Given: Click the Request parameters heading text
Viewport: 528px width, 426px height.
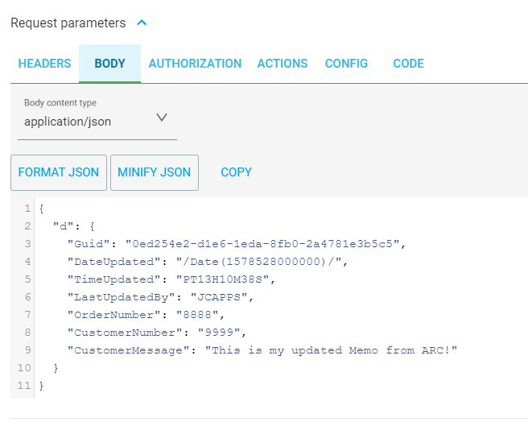Looking at the screenshot, I should click(x=68, y=23).
